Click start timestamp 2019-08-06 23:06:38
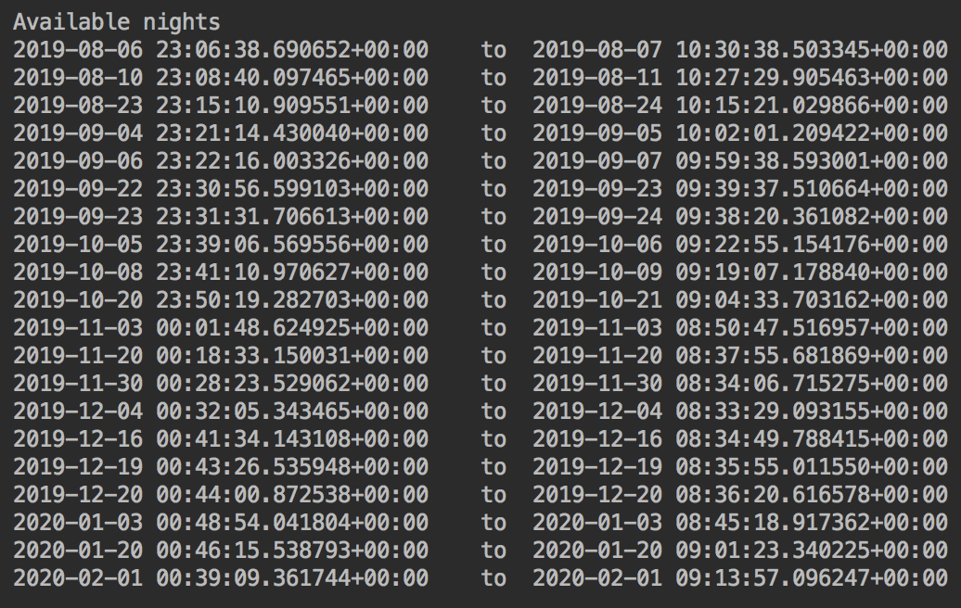 (x=221, y=50)
